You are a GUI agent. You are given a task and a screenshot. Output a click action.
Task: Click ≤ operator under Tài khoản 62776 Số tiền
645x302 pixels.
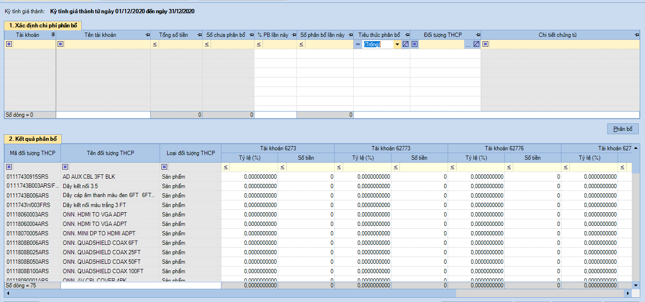(509, 167)
